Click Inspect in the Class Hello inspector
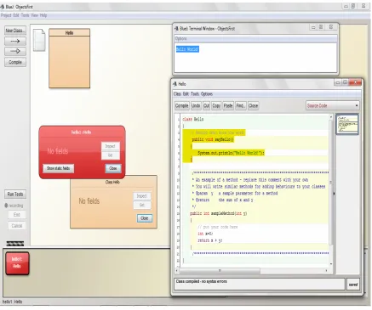372x310 pixels. [x=142, y=196]
